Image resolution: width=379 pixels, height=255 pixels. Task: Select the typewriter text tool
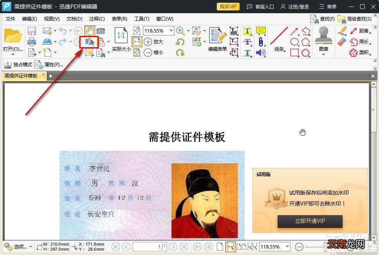pyautogui.click(x=234, y=31)
